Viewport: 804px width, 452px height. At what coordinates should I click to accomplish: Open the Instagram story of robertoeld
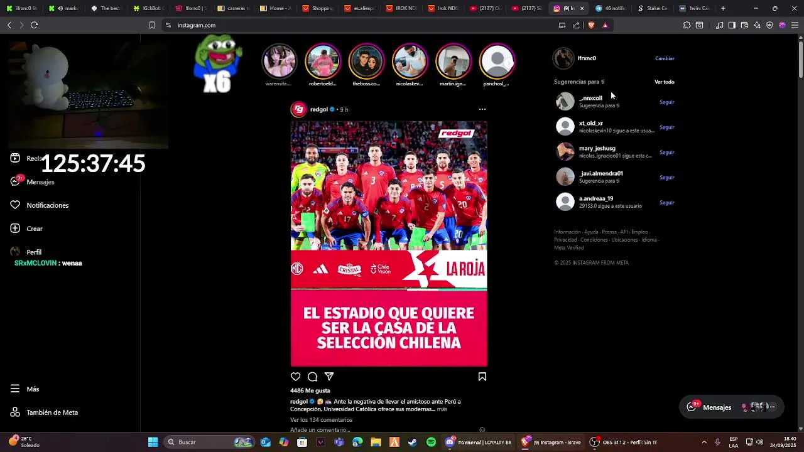(x=322, y=62)
